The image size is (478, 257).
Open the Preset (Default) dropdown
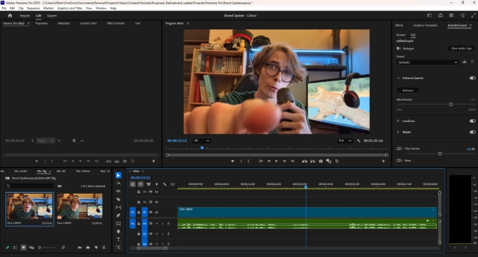(427, 62)
